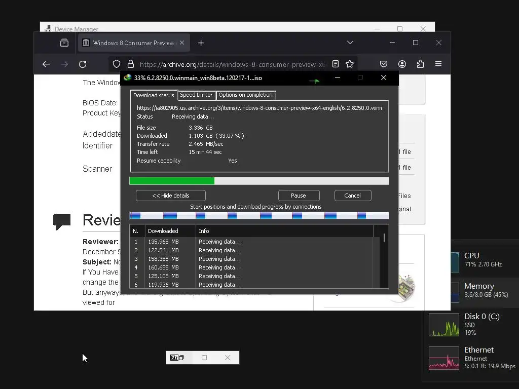This screenshot has height=389, width=519.
Task: Maximize the small 7-Zip window
Action: pos(204,358)
